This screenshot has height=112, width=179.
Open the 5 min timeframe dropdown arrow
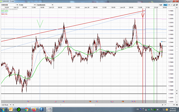tap(35, 5)
